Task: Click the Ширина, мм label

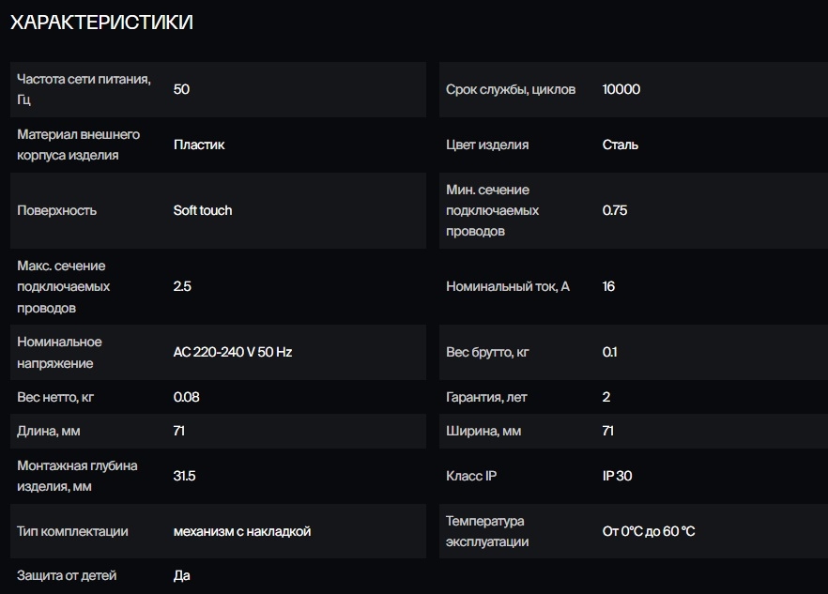Action: 483,432
